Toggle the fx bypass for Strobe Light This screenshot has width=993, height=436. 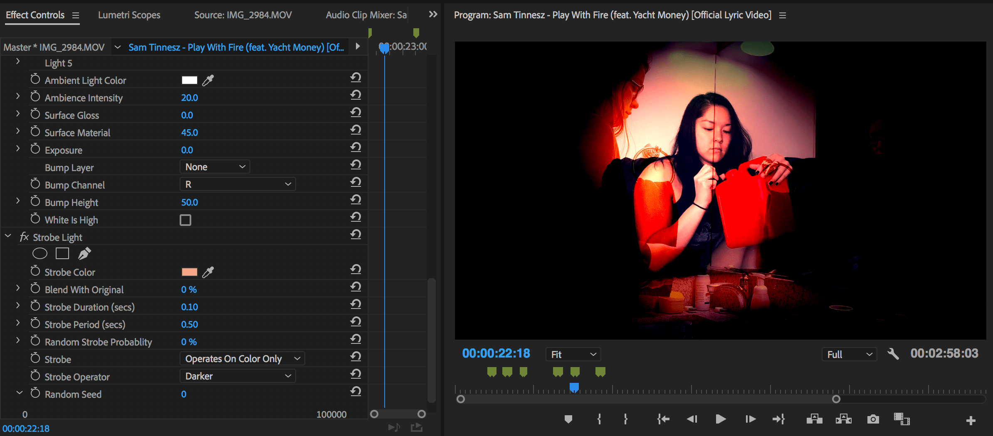pos(24,237)
